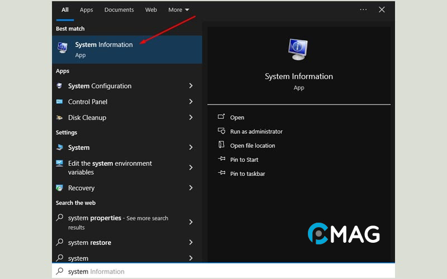Click the Open file location folder icon

[221, 145]
